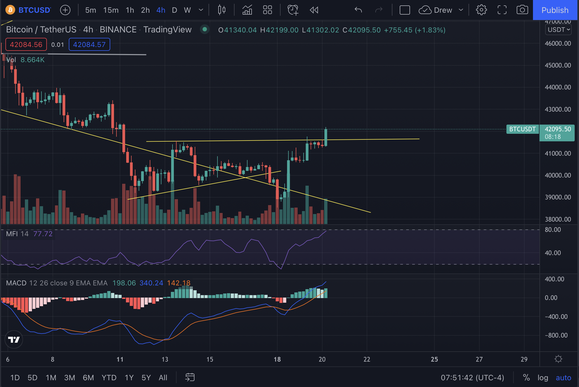Viewport: 579px width, 387px height.
Task: Switch to the 15m timeframe
Action: [x=111, y=10]
